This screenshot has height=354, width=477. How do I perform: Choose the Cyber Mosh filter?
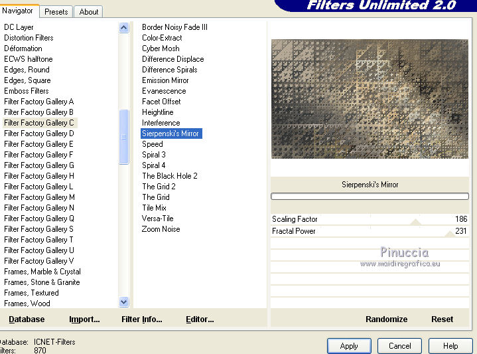point(161,48)
